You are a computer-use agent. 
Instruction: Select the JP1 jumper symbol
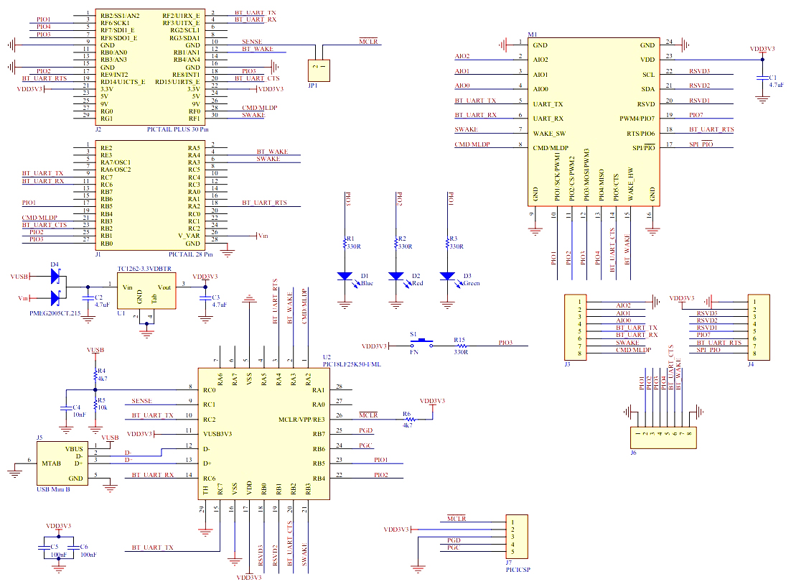319,70
